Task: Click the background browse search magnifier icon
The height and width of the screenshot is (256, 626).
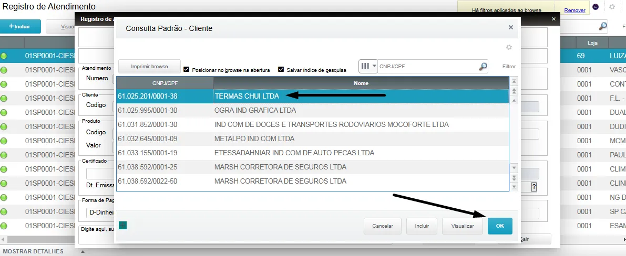Action: point(603,26)
